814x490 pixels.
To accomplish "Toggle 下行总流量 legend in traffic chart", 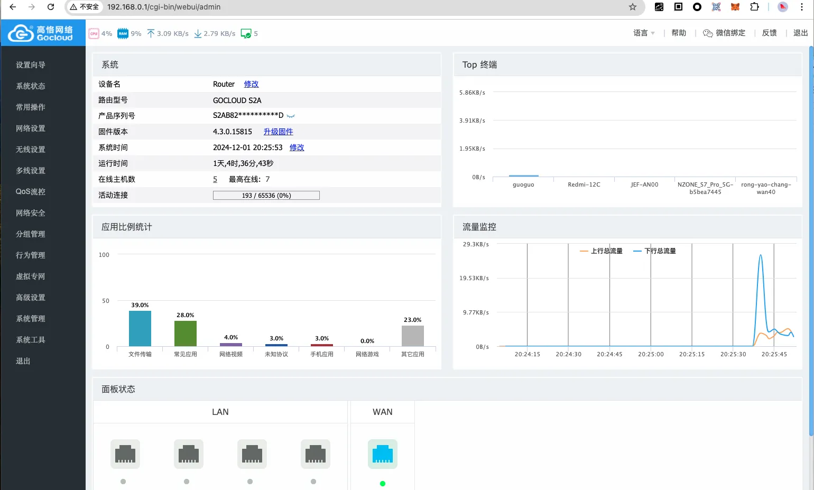I will point(655,251).
